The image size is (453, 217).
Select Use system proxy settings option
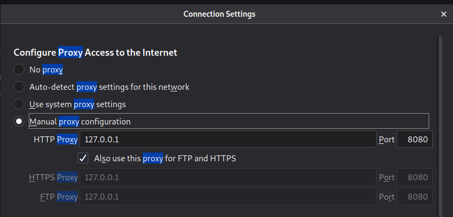tap(19, 104)
